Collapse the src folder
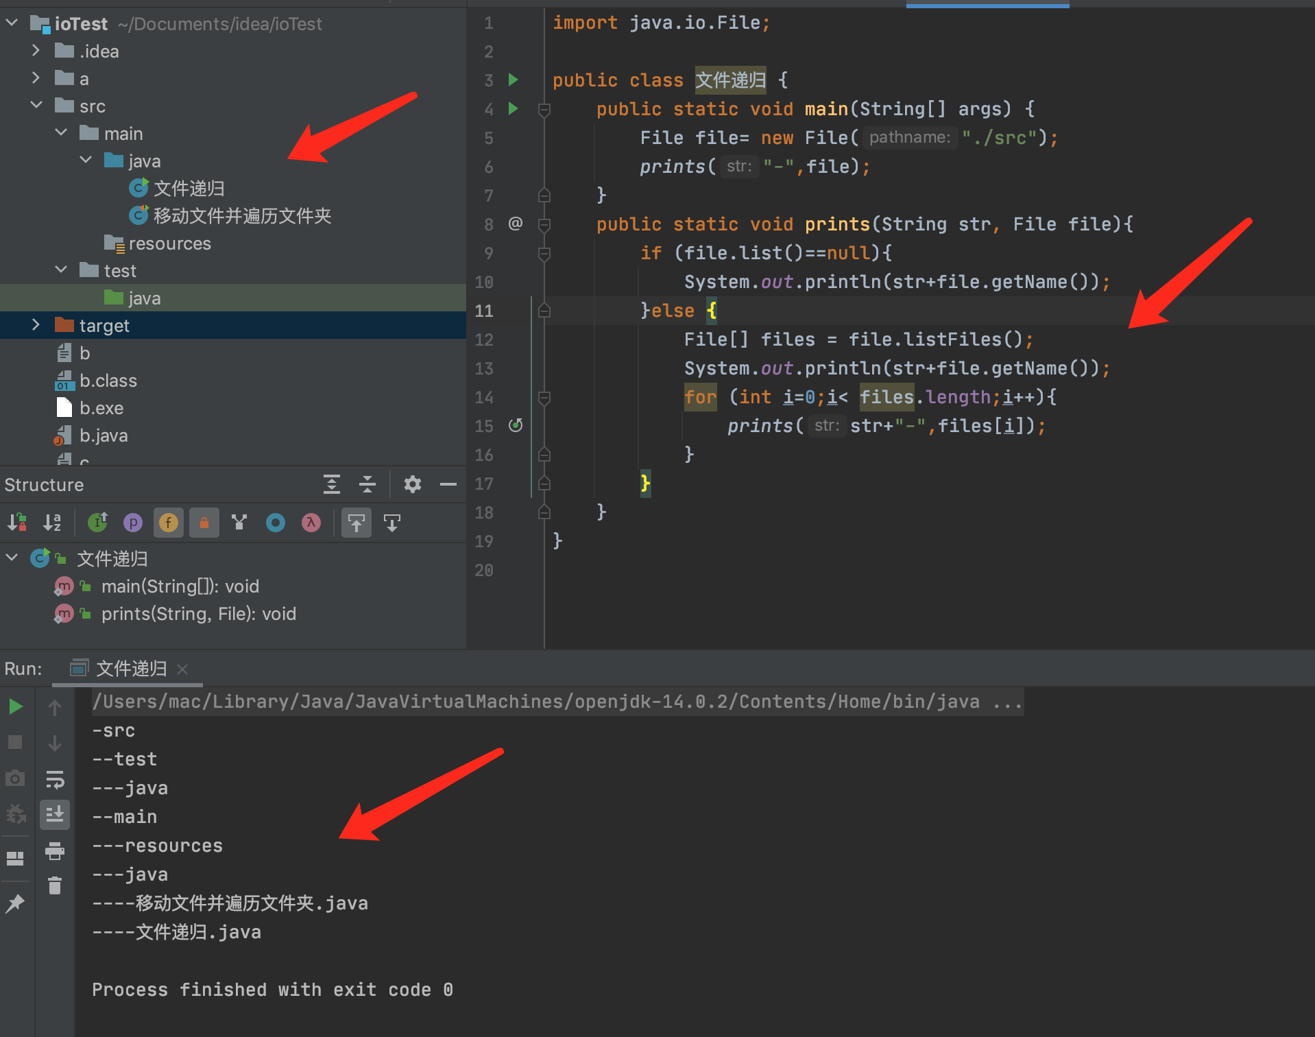The height and width of the screenshot is (1037, 1315). pos(36,106)
